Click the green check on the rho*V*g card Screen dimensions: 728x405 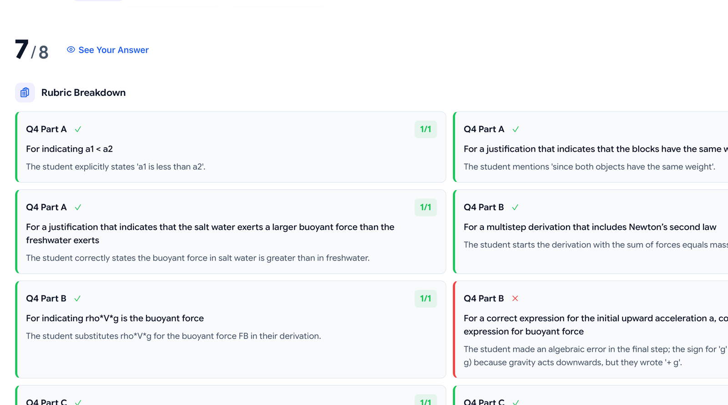tap(77, 299)
